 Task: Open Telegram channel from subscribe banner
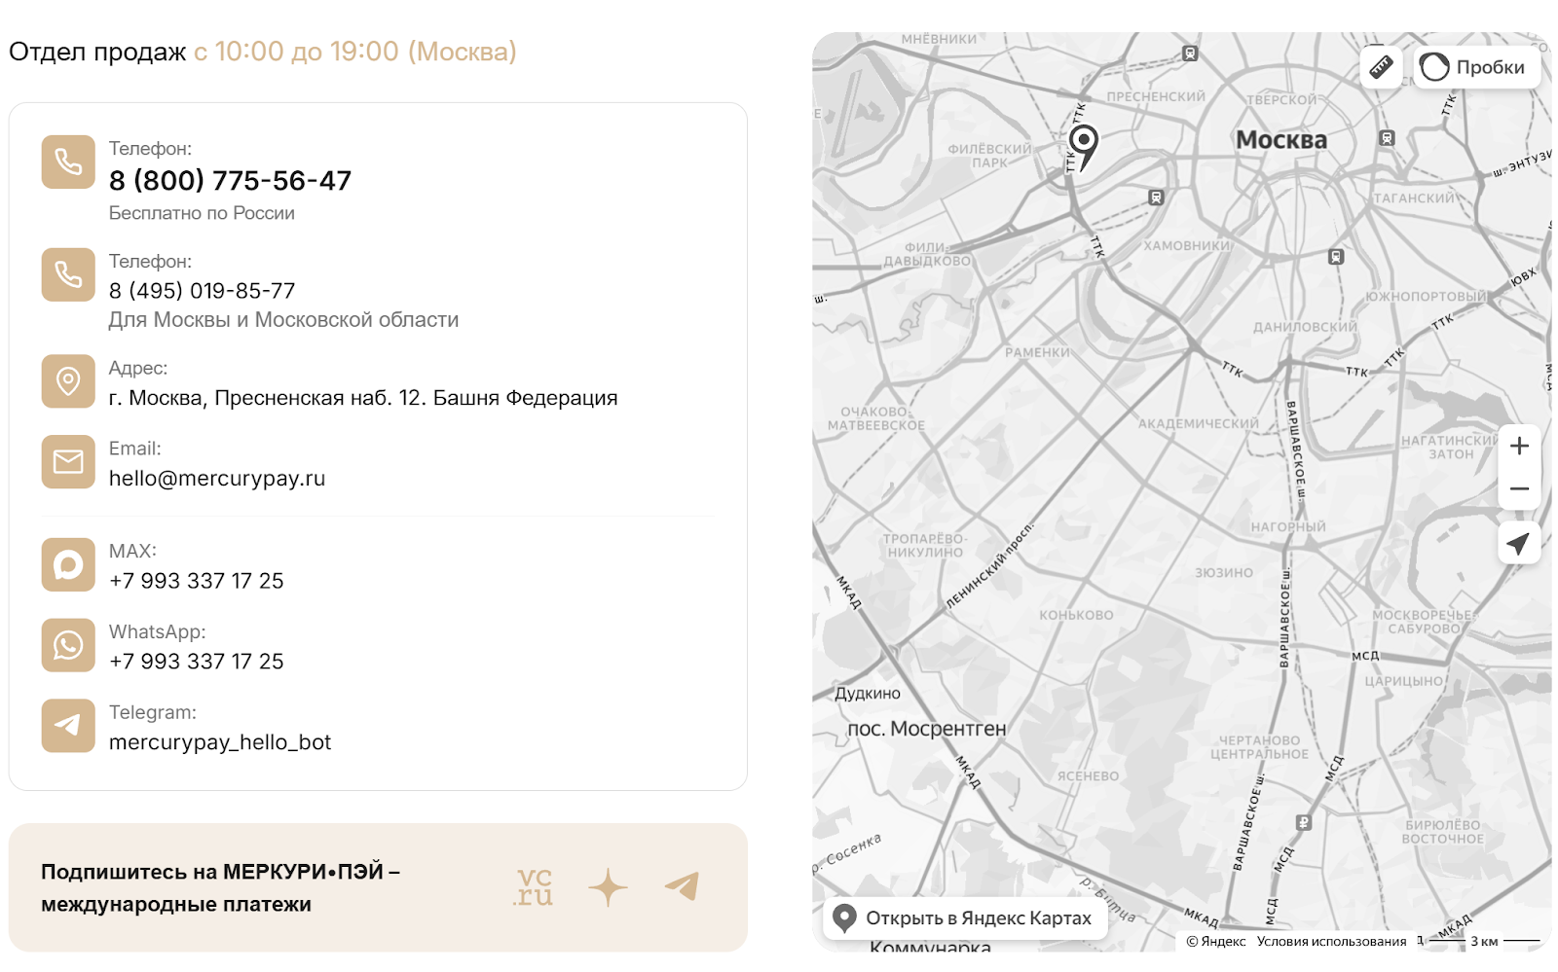[682, 886]
